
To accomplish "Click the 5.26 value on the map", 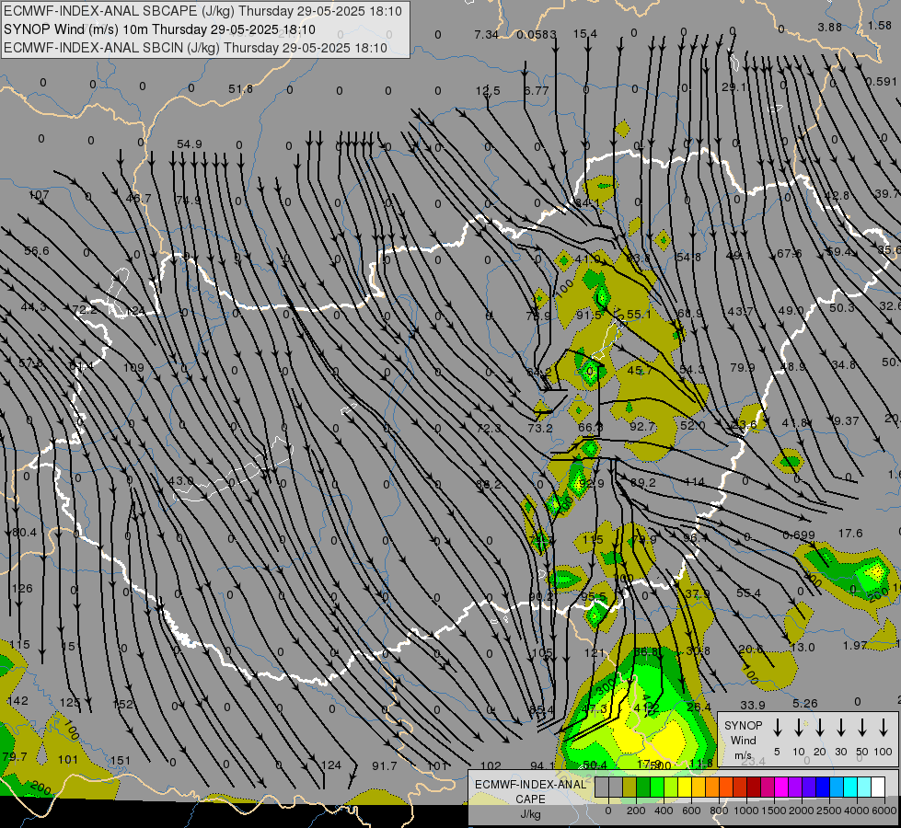I will [805, 703].
